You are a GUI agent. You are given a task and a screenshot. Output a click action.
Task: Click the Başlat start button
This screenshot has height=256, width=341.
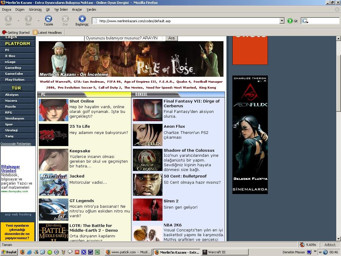tap(9, 252)
